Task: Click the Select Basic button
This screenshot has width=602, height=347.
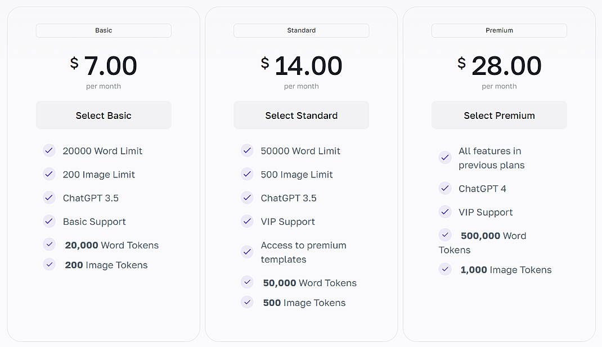Action: point(104,115)
